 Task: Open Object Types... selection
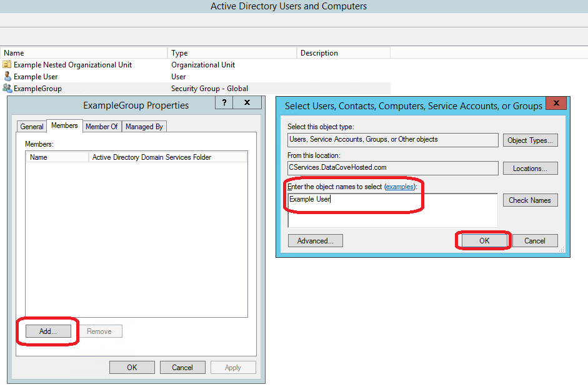point(531,140)
